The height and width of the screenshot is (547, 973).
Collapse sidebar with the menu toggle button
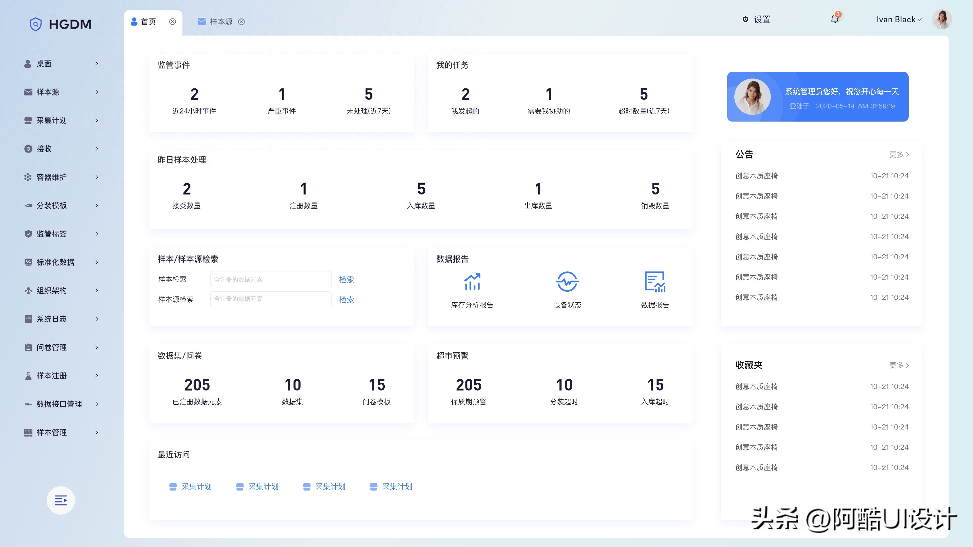61,500
